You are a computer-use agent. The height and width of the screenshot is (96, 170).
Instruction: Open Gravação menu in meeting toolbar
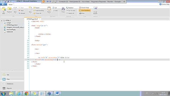(118, 2)
